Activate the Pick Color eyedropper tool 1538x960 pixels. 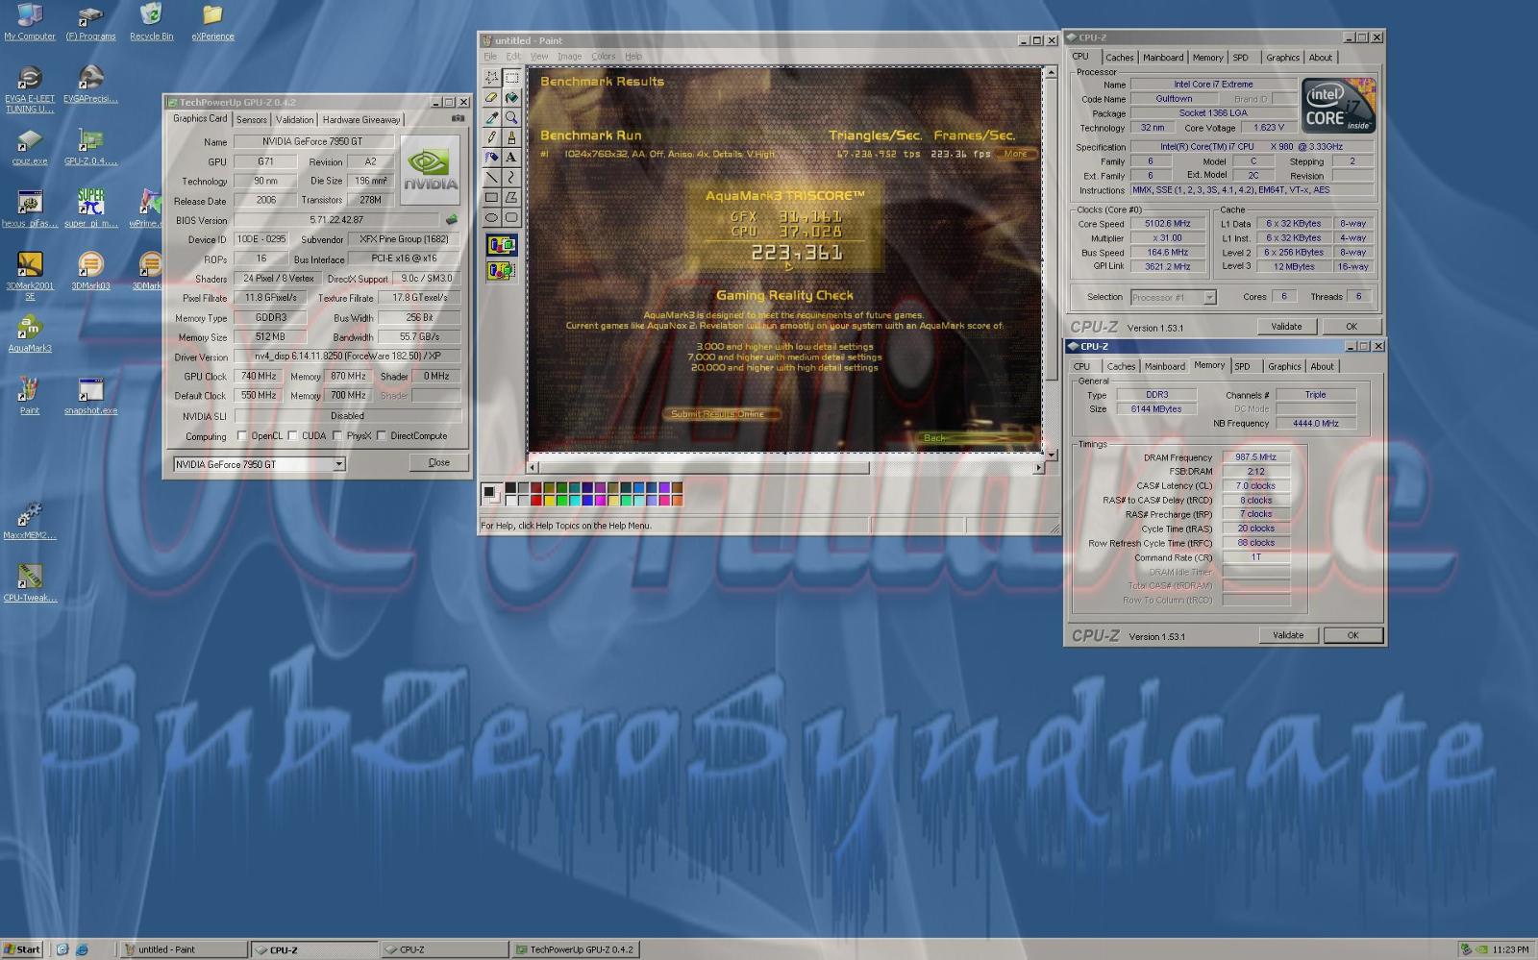tap(491, 117)
